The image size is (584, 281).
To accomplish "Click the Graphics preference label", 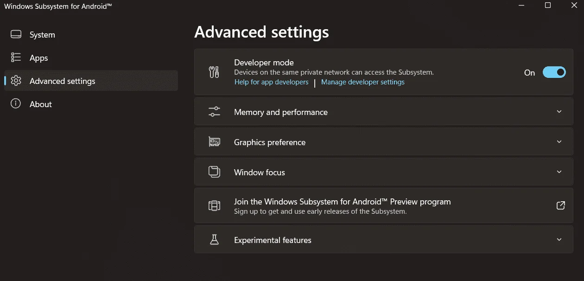I will click(x=270, y=142).
